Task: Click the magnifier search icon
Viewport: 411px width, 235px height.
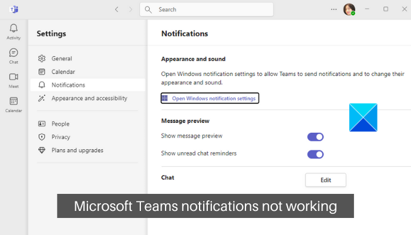Action: (148, 10)
